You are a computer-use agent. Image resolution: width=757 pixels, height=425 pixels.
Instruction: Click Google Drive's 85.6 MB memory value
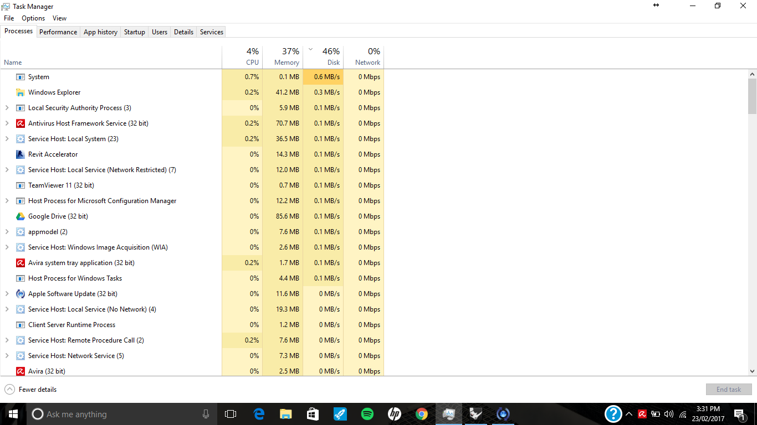pos(287,216)
